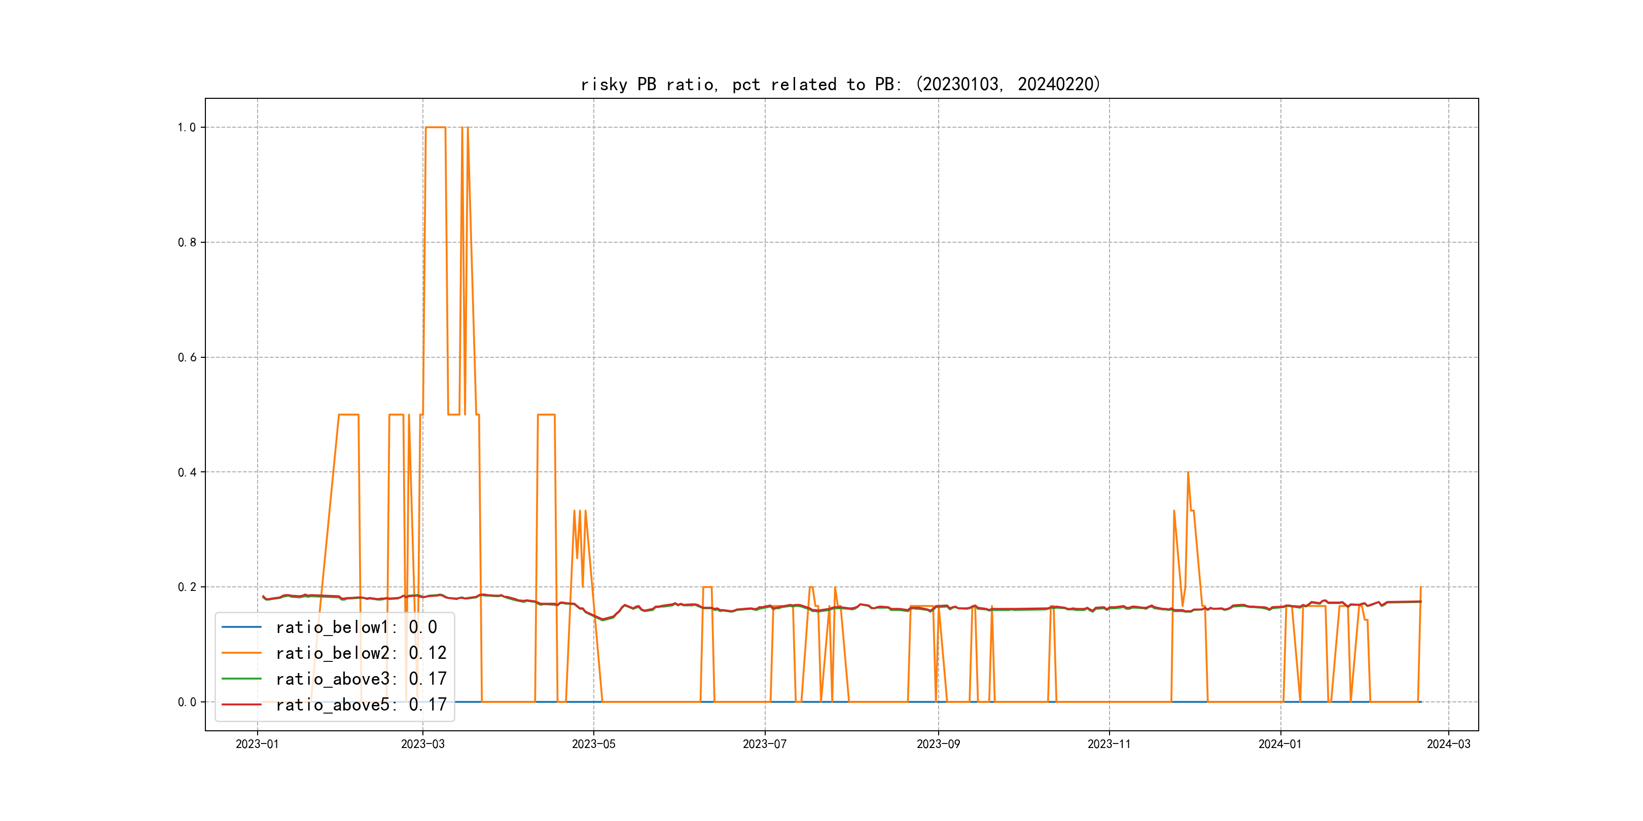
Task: Click the 2024-01 x-axis tick label
Action: coord(1279,744)
